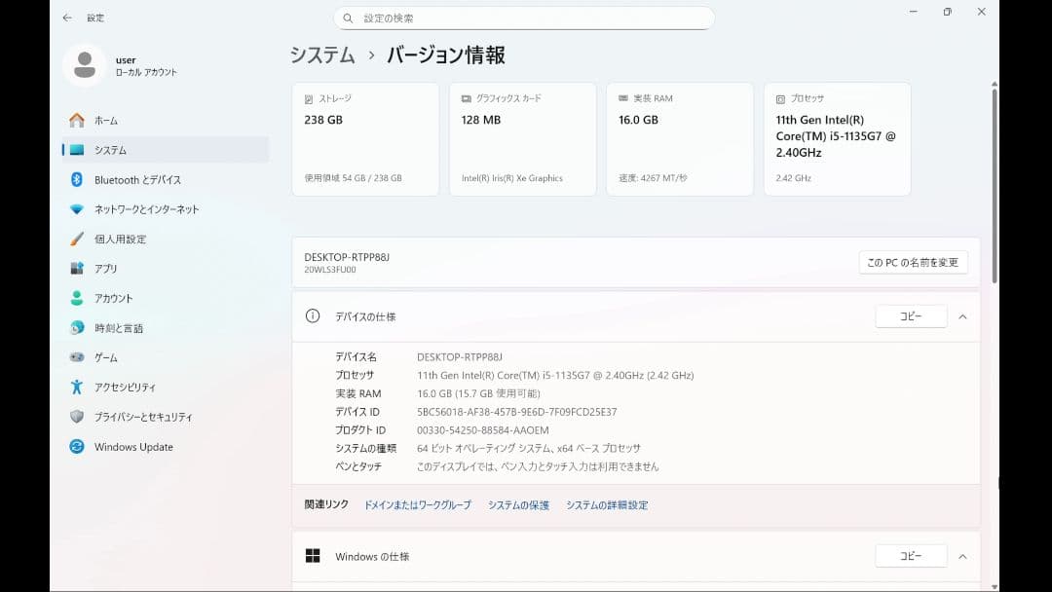Copy Windows specifications with コピー button
This screenshot has width=1052, height=592.
[911, 556]
